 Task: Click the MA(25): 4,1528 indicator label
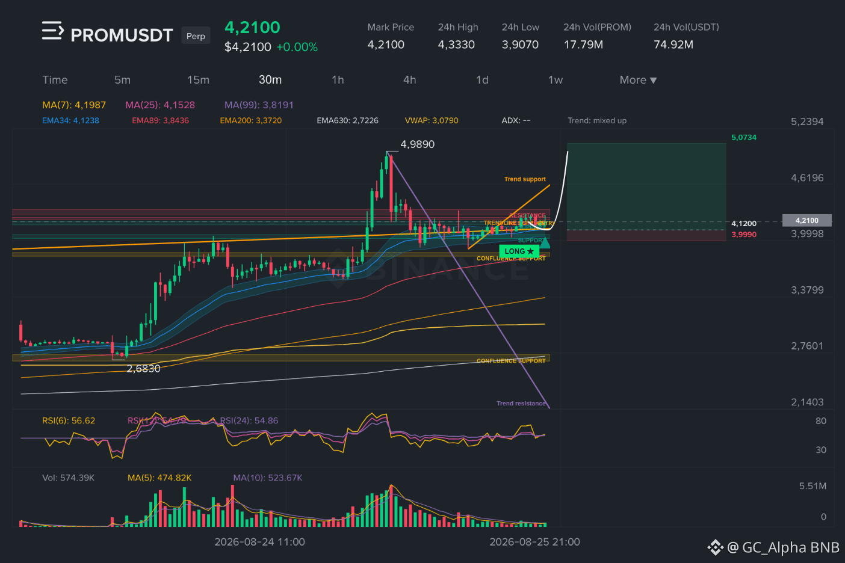point(160,105)
